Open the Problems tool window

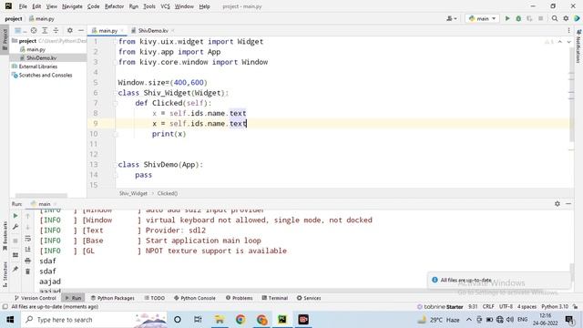click(239, 298)
